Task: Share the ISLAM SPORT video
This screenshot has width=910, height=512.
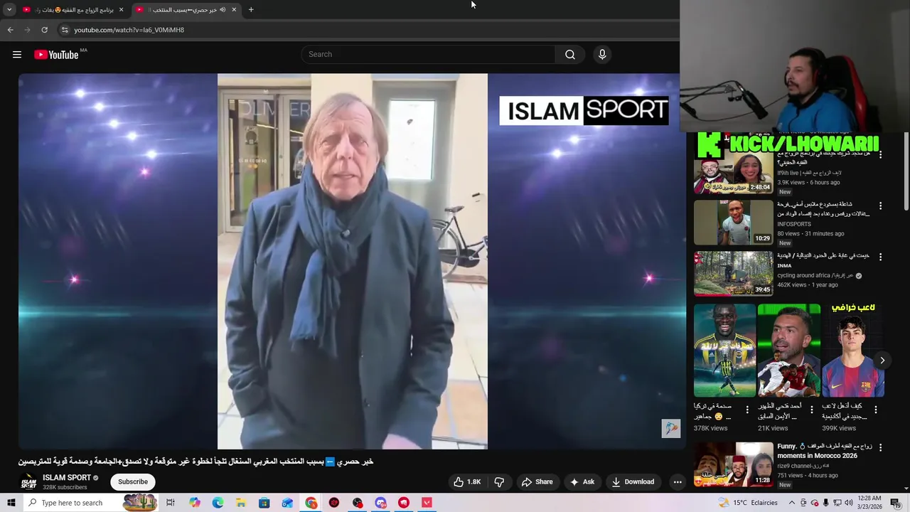Action: [x=537, y=481]
